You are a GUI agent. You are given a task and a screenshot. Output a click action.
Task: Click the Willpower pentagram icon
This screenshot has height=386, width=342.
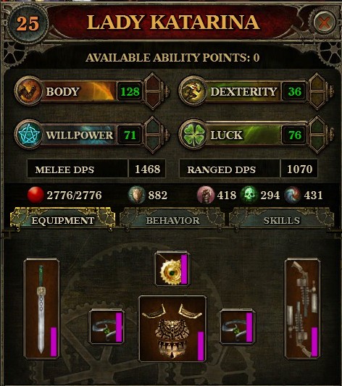29,135
